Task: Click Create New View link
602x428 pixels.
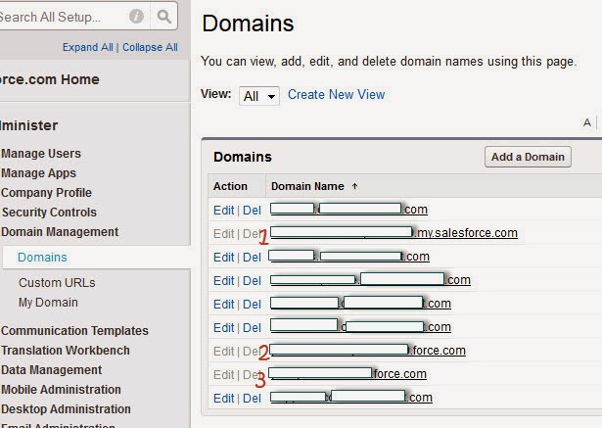Action: tap(337, 95)
